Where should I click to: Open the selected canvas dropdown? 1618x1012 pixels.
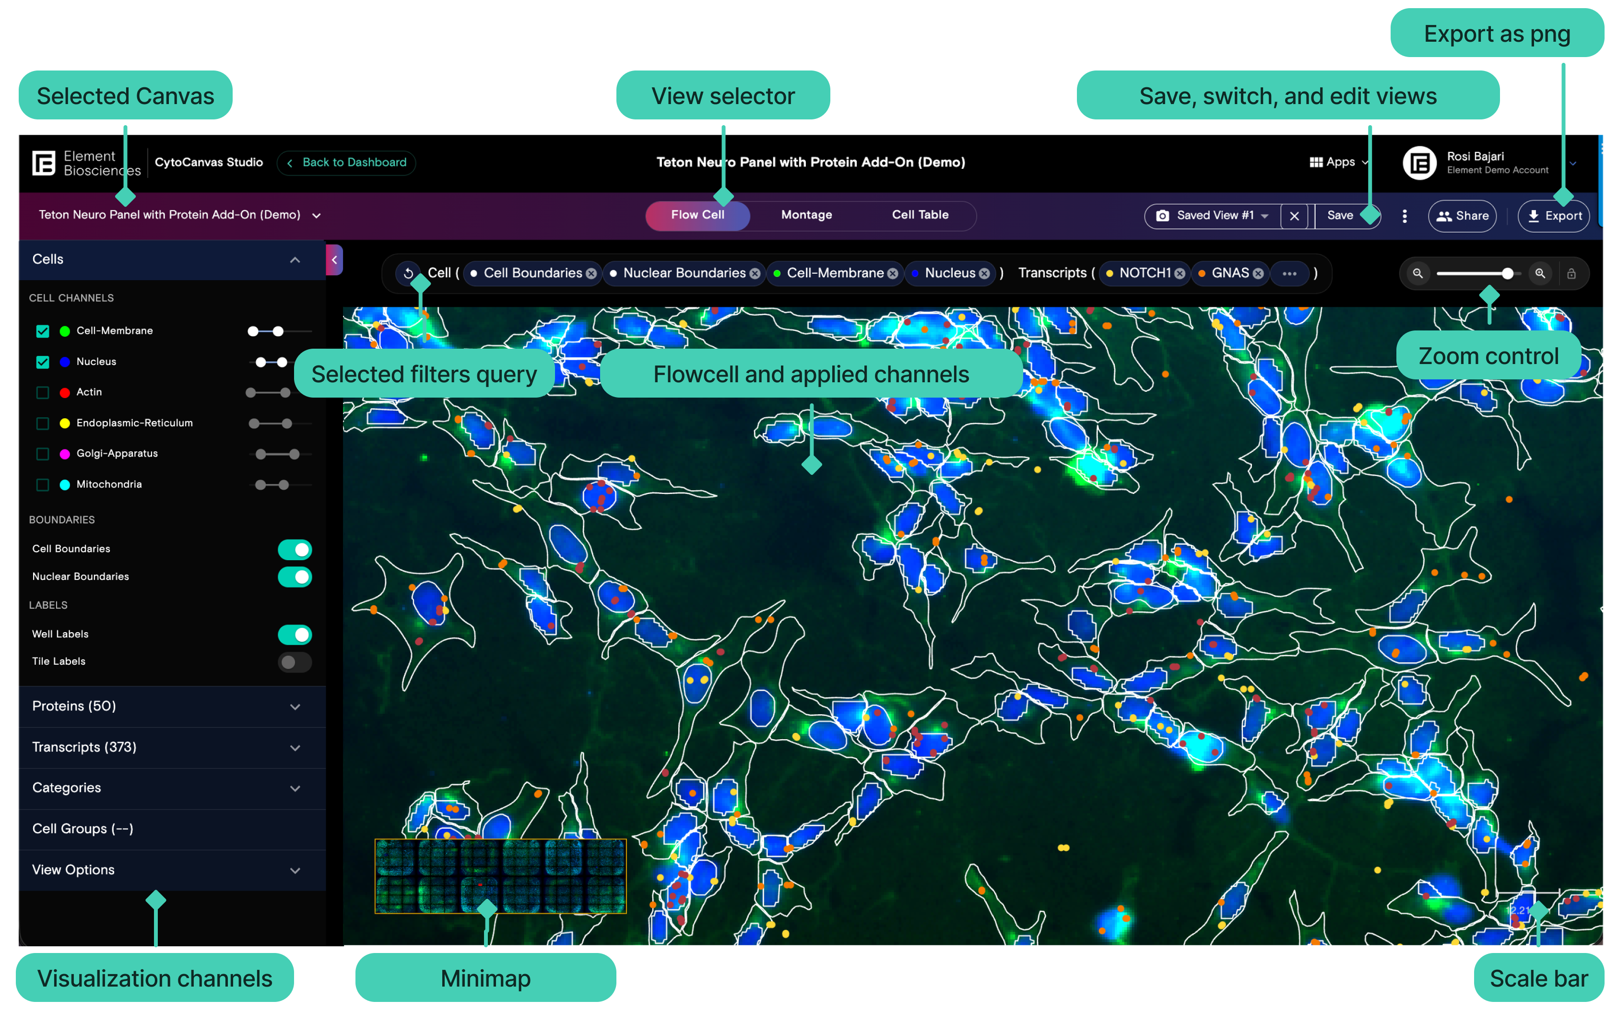(180, 215)
